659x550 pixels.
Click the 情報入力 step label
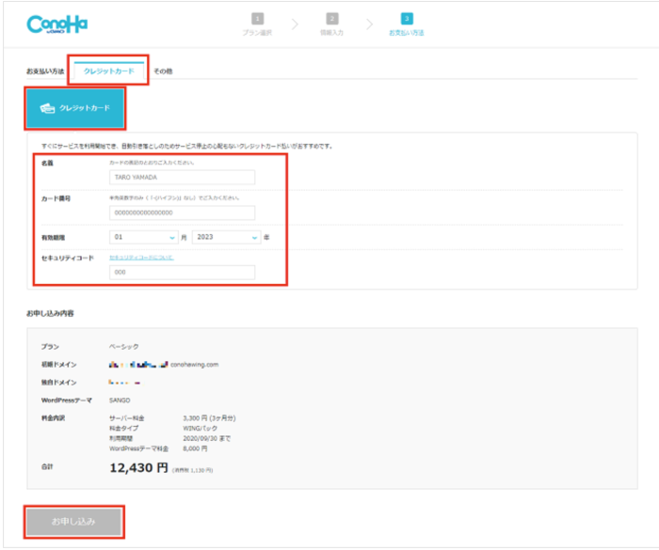click(332, 33)
